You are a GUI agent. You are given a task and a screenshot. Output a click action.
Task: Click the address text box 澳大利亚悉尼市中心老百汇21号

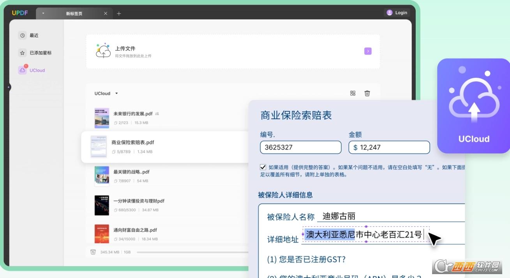366,234
